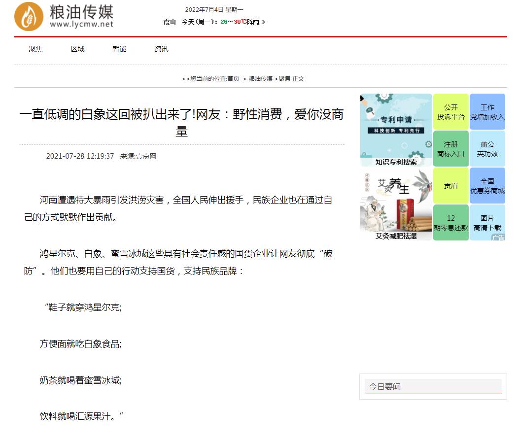Click 粮油传媒 breadcrumb link

pos(261,79)
